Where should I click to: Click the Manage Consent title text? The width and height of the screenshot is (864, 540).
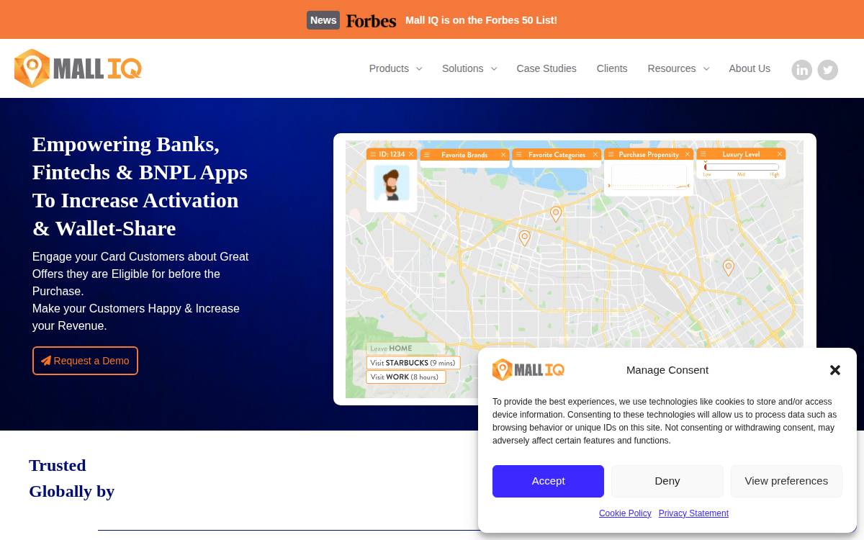667,370
